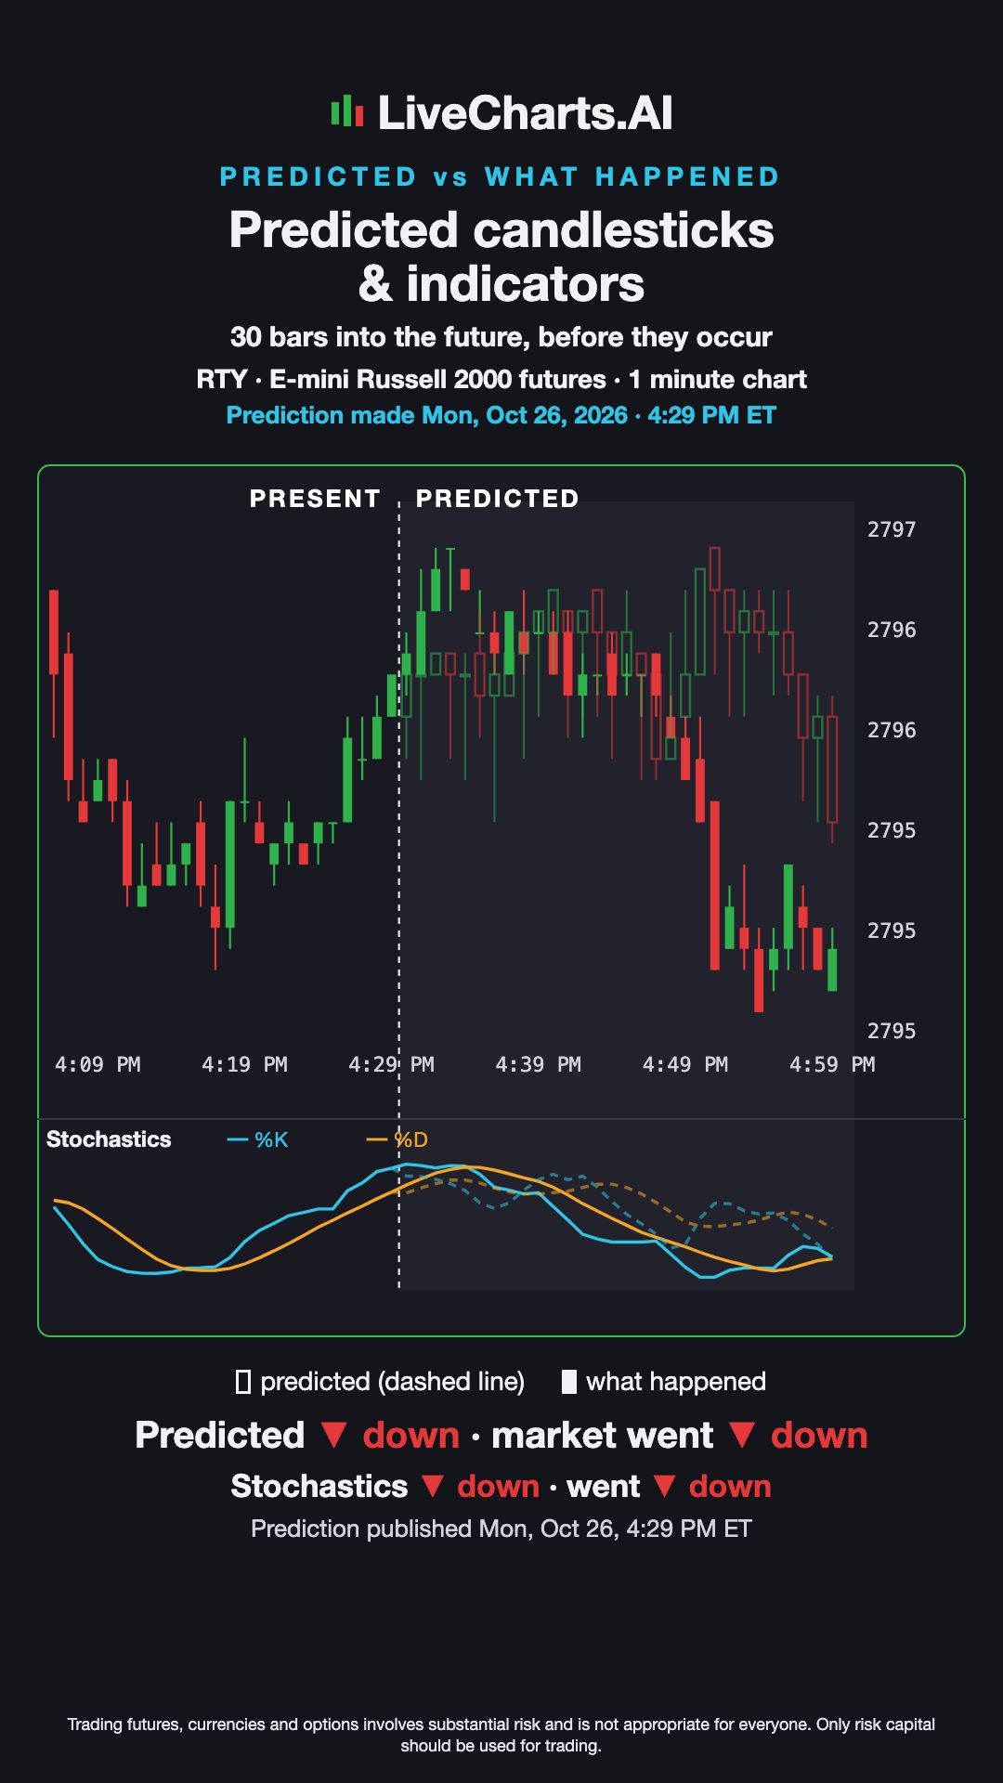
Task: Click "Prediction made Mon, Oct 26, 2026" timestamp
Action: point(501,415)
